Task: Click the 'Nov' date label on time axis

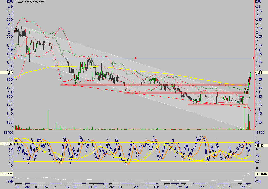Action: 179,187
